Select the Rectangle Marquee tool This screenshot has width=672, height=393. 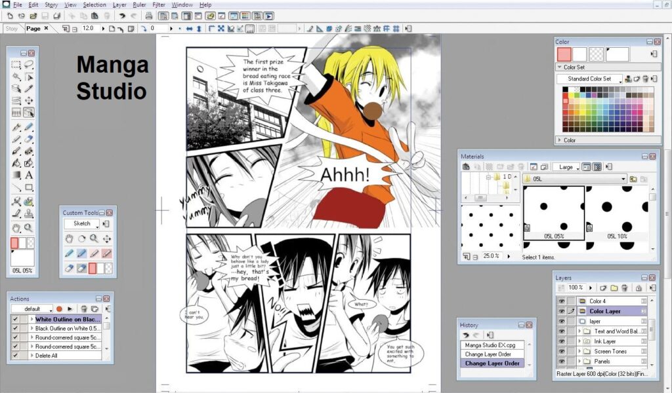[x=16, y=65]
